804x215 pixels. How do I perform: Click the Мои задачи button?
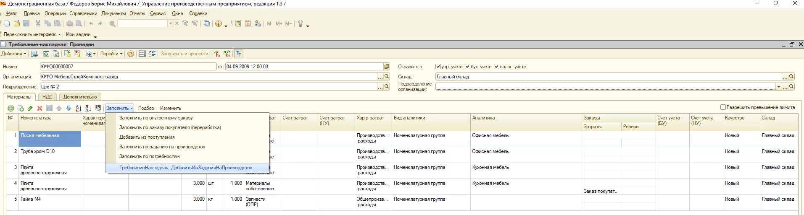(78, 34)
